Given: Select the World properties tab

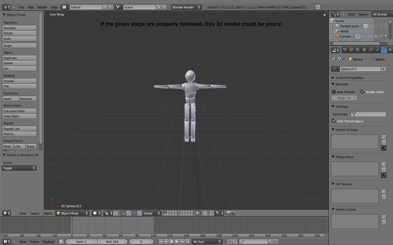Looking at the screenshot, I should 358,50.
